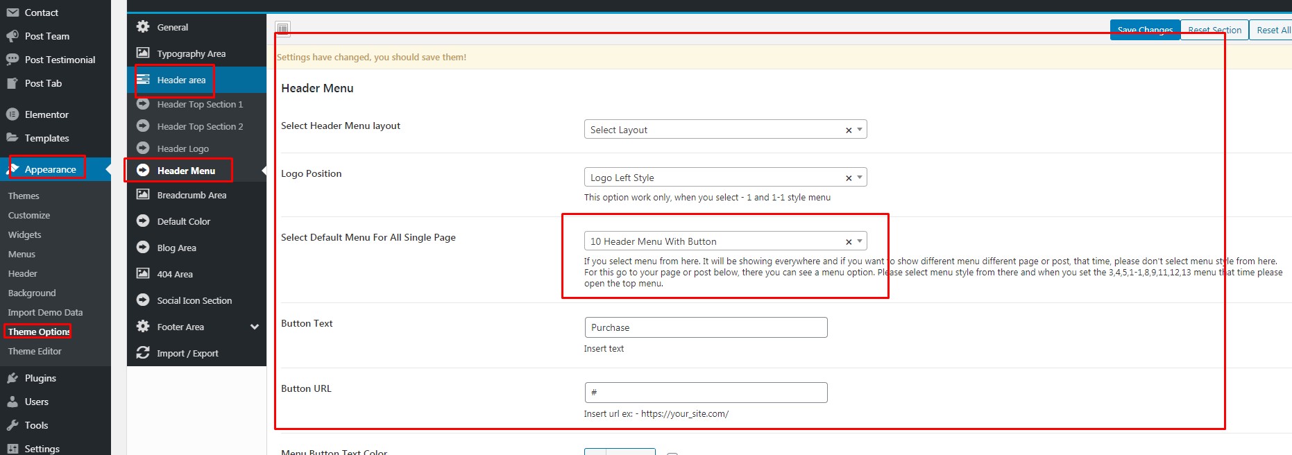Image resolution: width=1292 pixels, height=455 pixels.
Task: Open the Social Icon Section tab
Action: click(x=196, y=300)
